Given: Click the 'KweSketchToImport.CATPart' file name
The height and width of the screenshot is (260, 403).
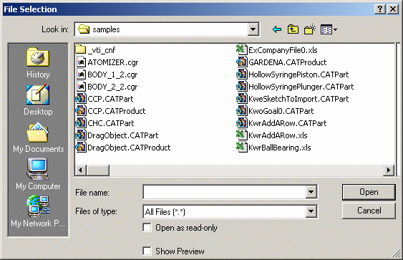Looking at the screenshot, I should point(298,99).
